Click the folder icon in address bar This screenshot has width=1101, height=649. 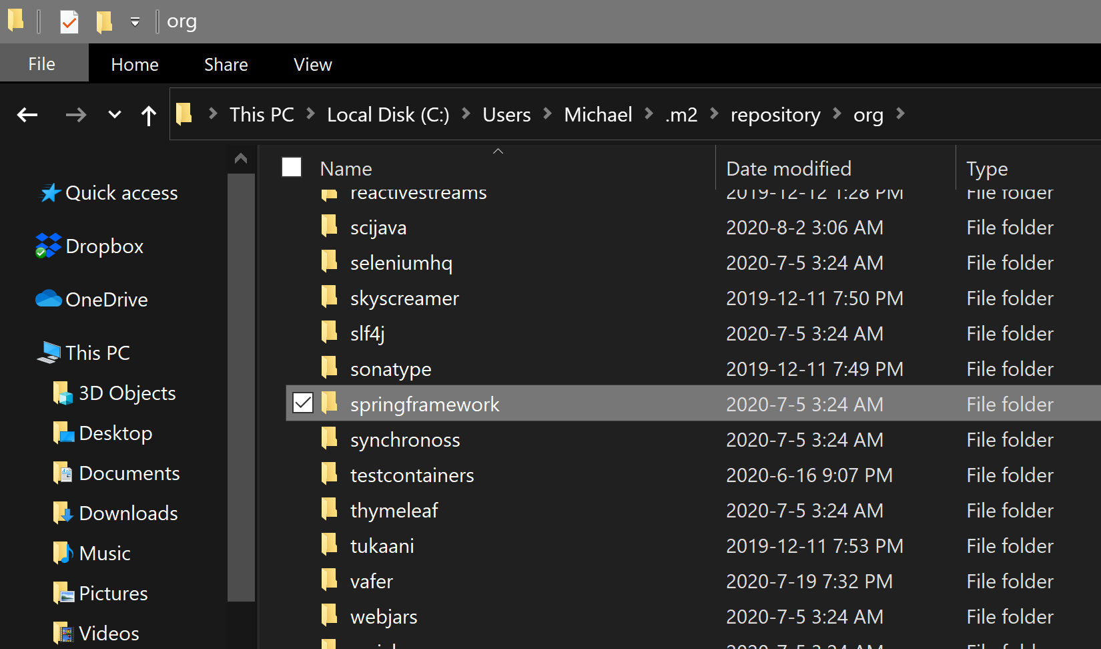(184, 114)
